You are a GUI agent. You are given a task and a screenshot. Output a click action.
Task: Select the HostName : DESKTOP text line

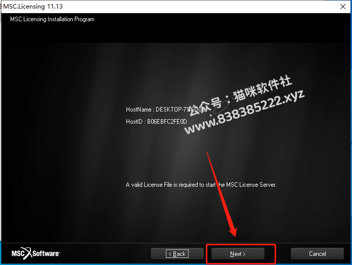tap(166, 110)
